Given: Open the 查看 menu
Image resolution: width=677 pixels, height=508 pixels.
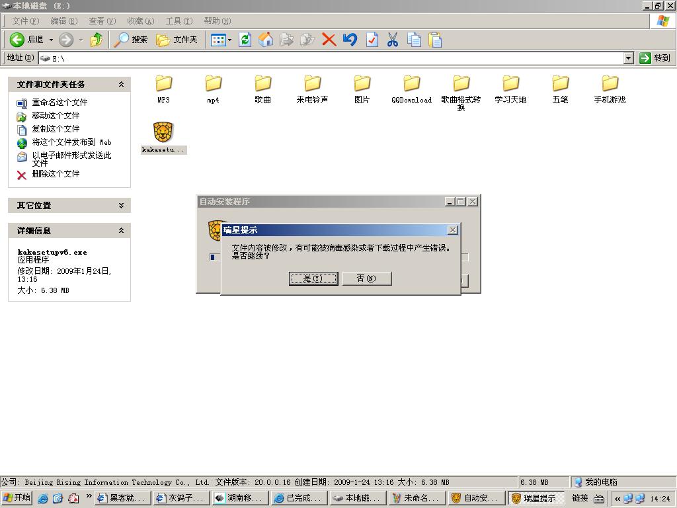Looking at the screenshot, I should point(102,21).
